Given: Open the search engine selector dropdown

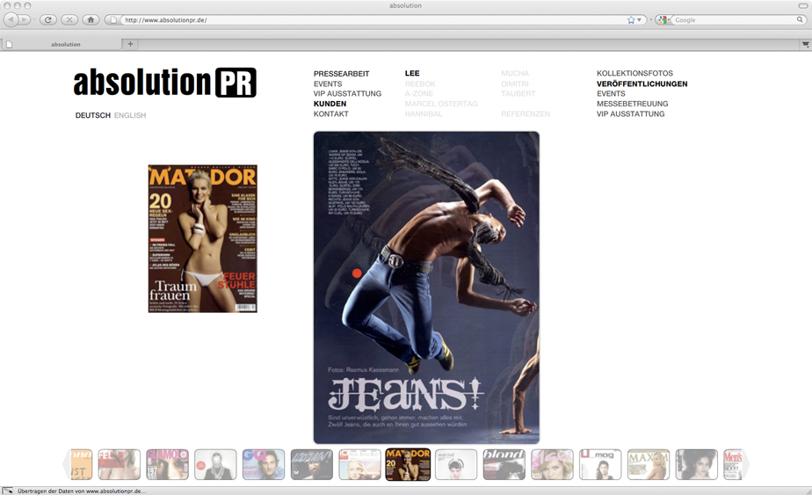Looking at the screenshot, I should pyautogui.click(x=664, y=19).
